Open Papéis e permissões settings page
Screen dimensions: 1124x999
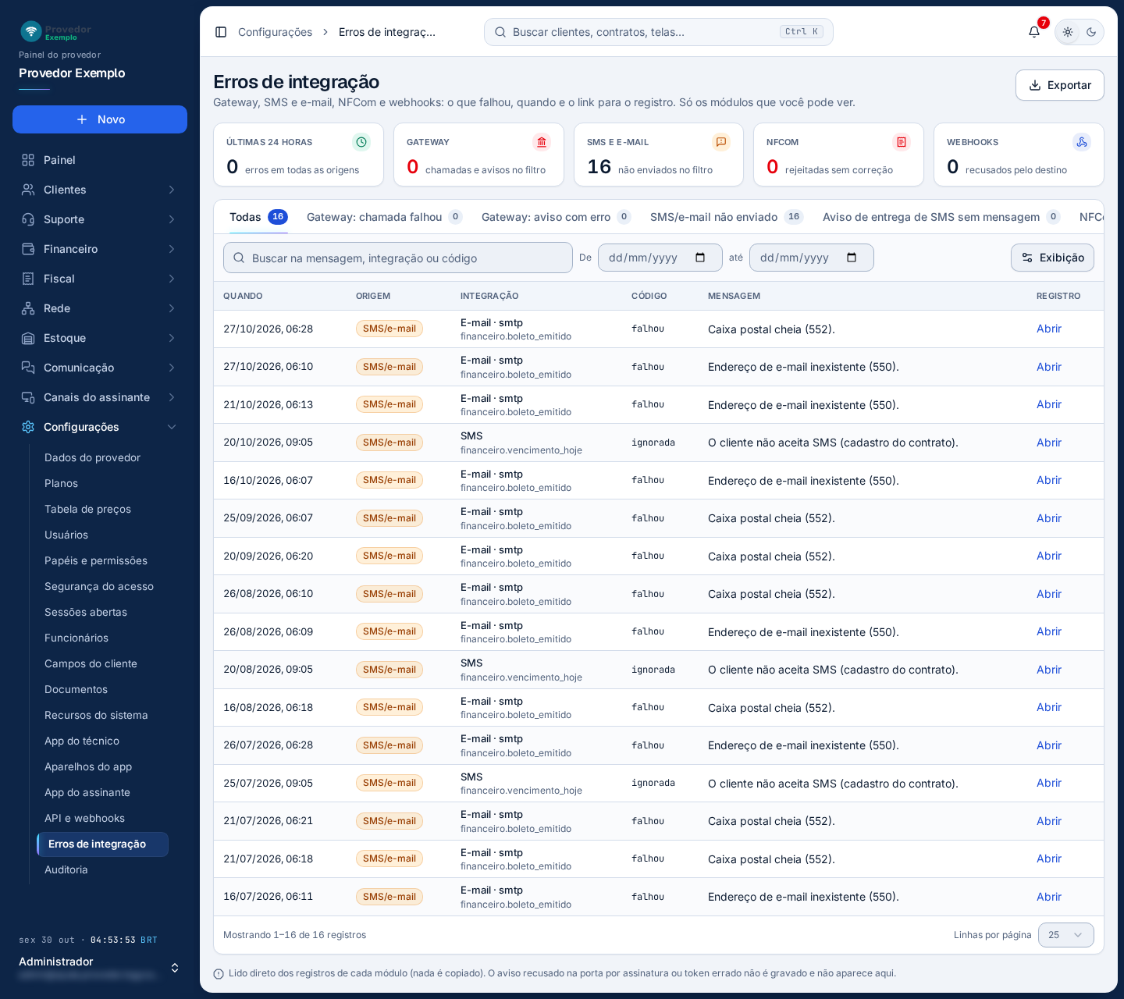click(x=96, y=560)
